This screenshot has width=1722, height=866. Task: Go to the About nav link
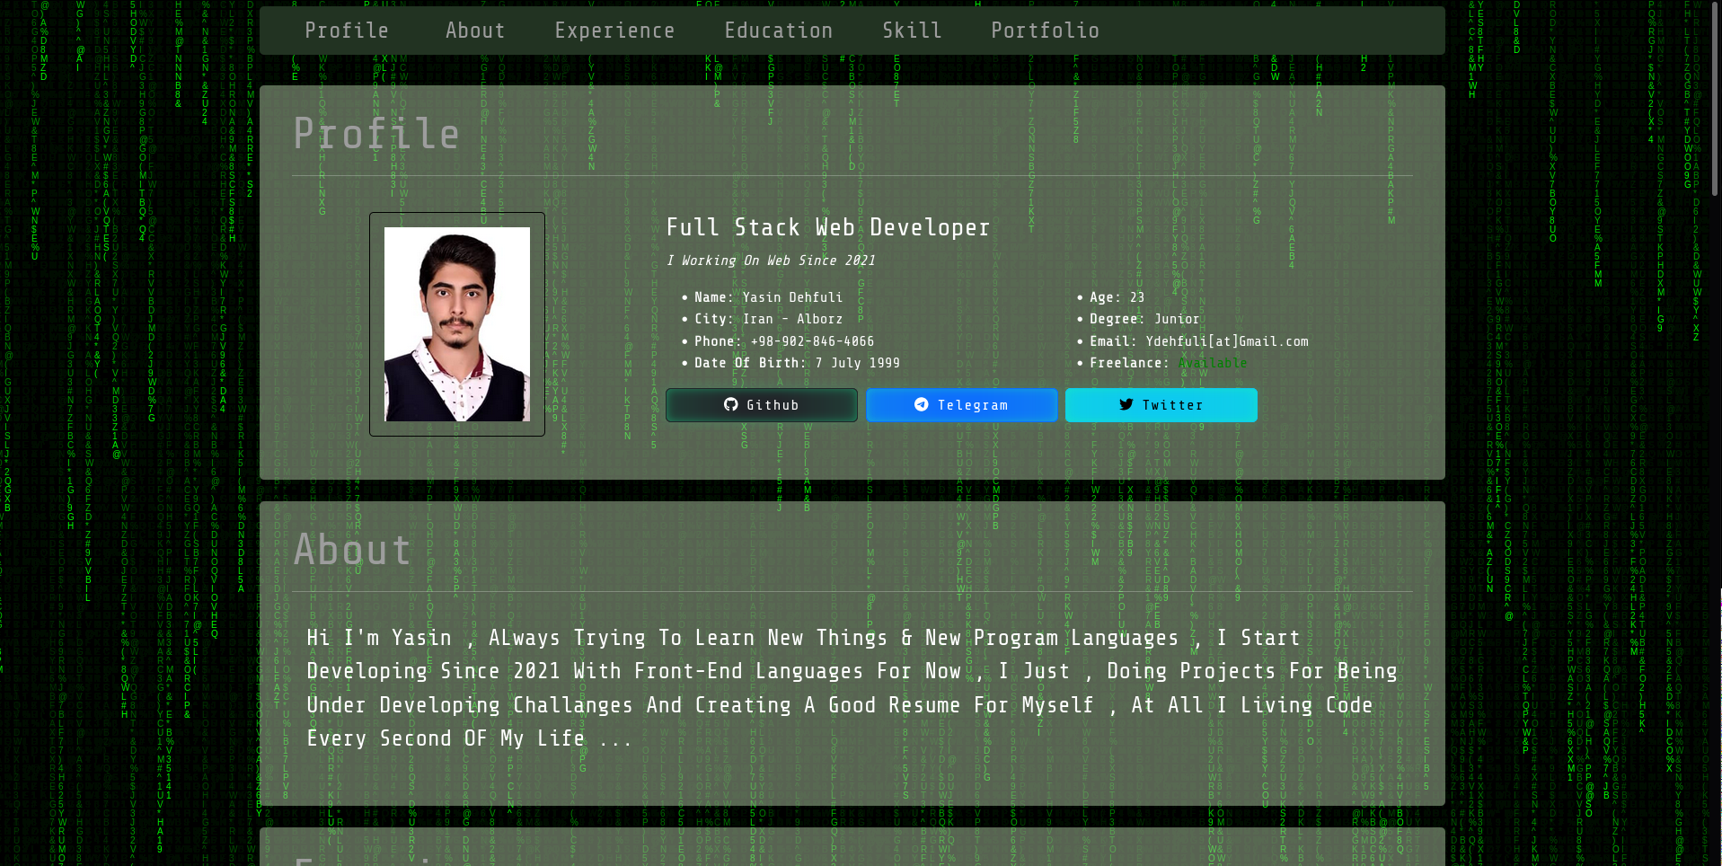click(x=475, y=31)
